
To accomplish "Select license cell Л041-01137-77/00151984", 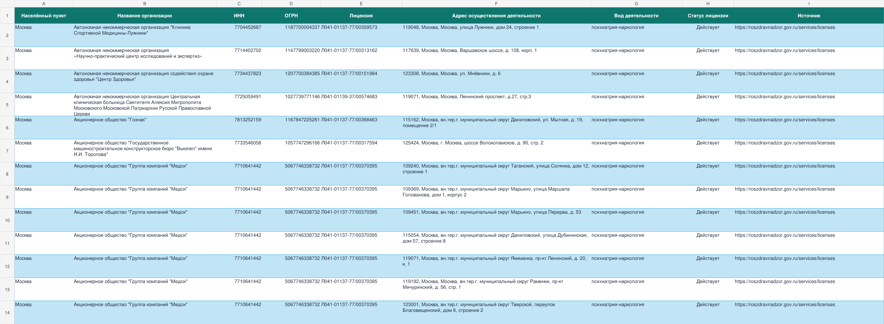I will 361,81.
